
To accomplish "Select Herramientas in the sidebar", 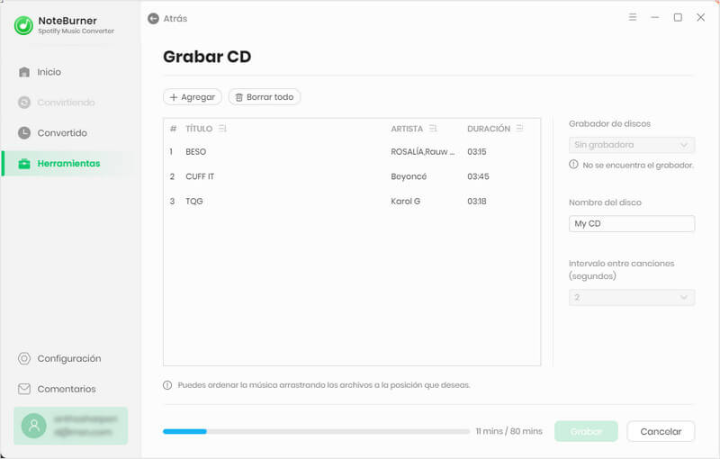I will pos(68,164).
